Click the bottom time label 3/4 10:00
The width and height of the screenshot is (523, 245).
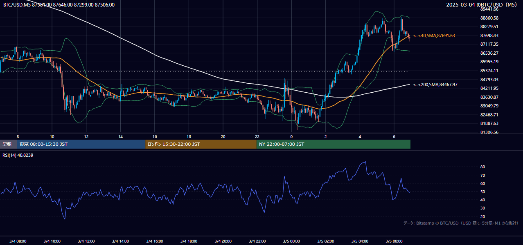point(52,241)
